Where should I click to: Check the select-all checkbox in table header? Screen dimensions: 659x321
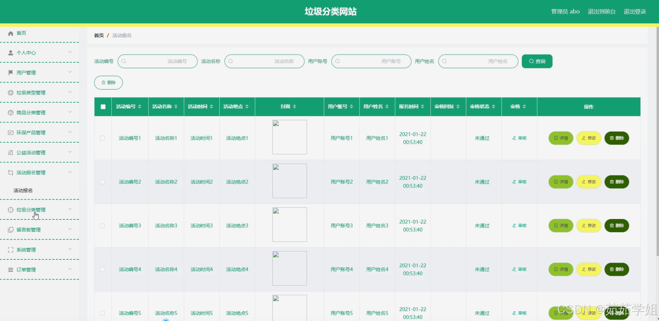point(102,106)
